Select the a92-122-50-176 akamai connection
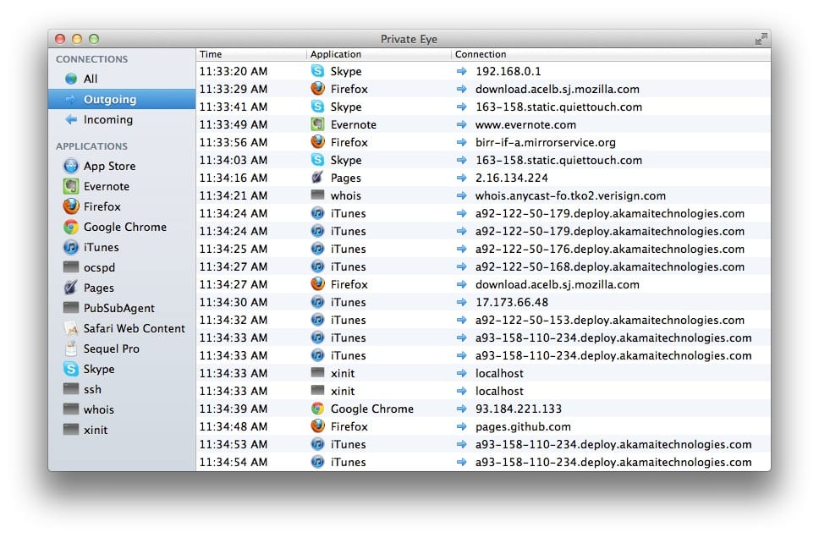Screen dimensions: 819x538 coord(609,249)
